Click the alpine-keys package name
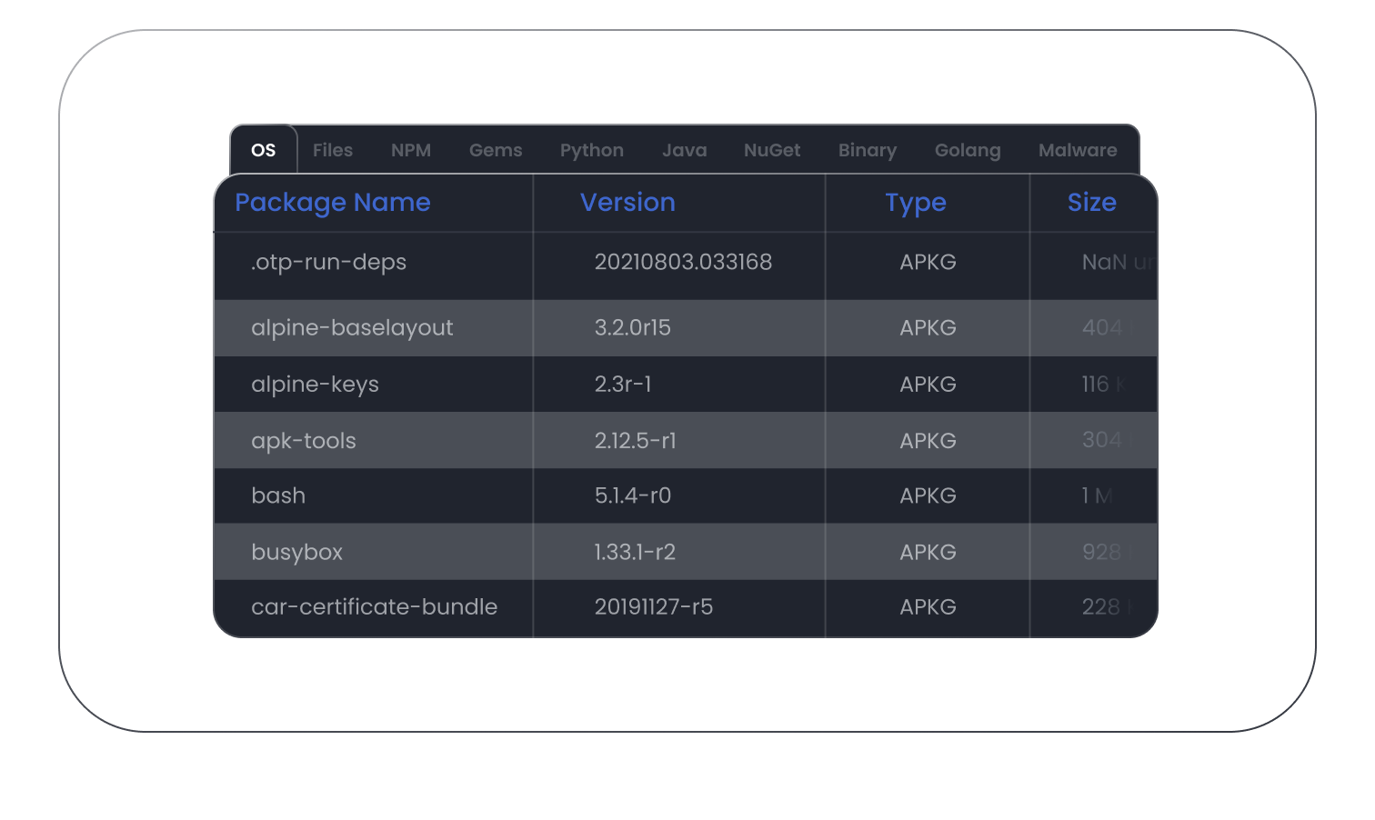This screenshot has height=820, width=1375. pyautogui.click(x=315, y=385)
